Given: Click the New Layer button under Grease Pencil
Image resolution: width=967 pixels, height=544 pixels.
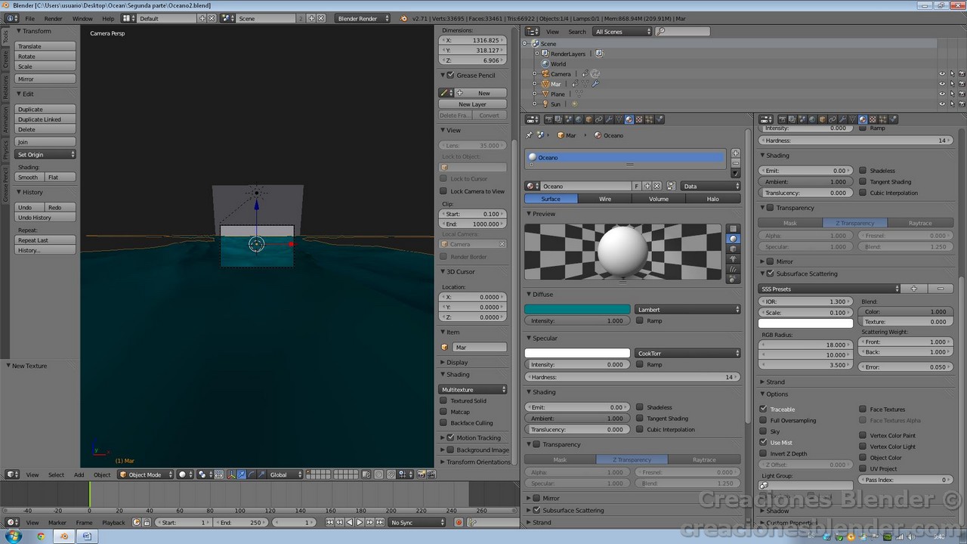Looking at the screenshot, I should pos(472,104).
